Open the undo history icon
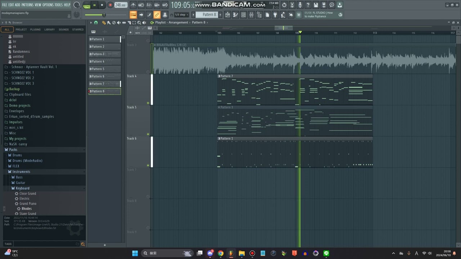Image resolution: width=461 pixels, height=259 pixels. click(284, 5)
